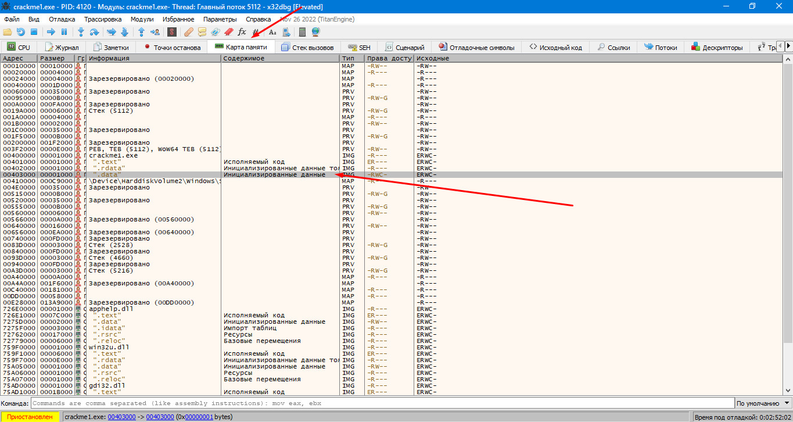Switch to the SEH tab
The image size is (793, 422).
point(360,48)
